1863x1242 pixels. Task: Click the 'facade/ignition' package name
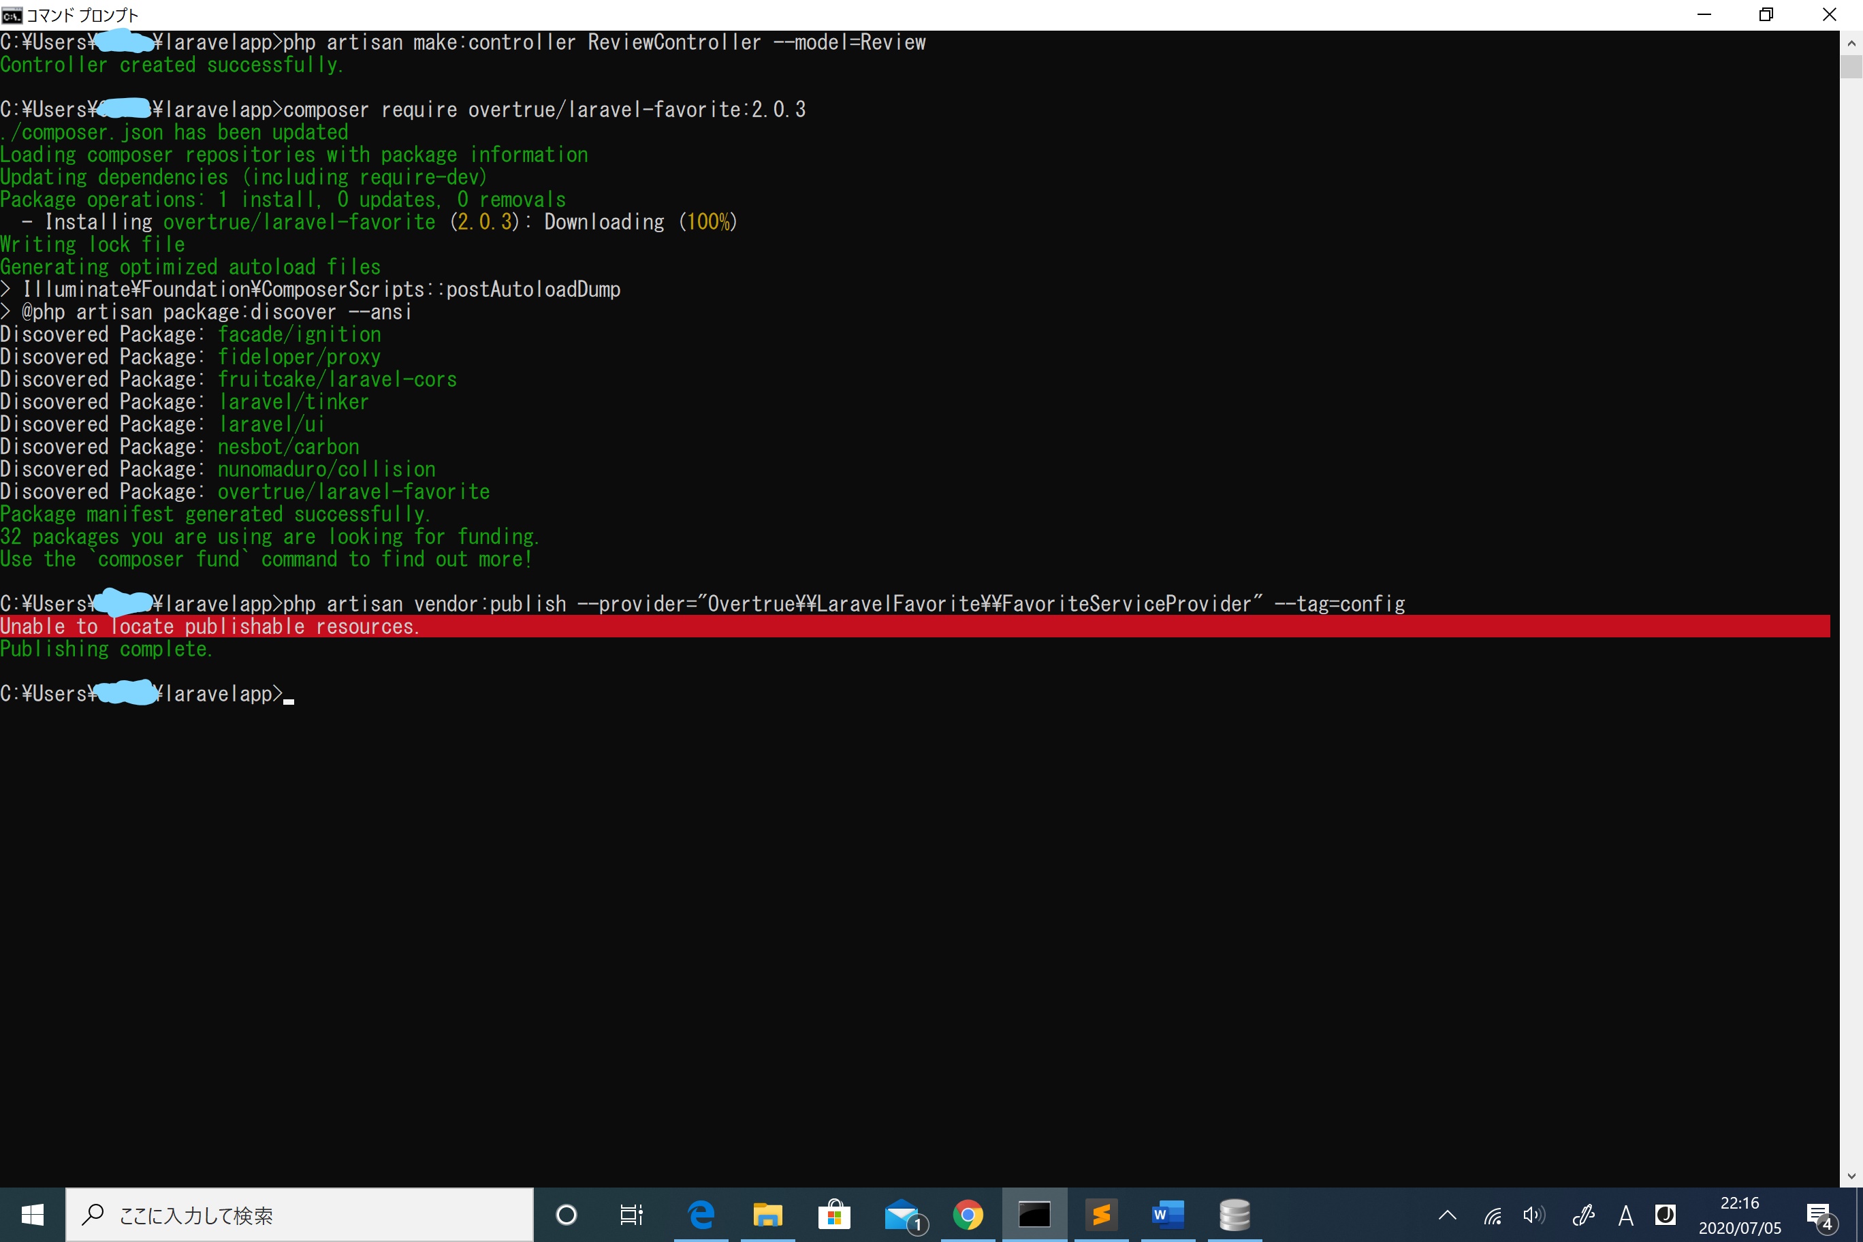300,334
